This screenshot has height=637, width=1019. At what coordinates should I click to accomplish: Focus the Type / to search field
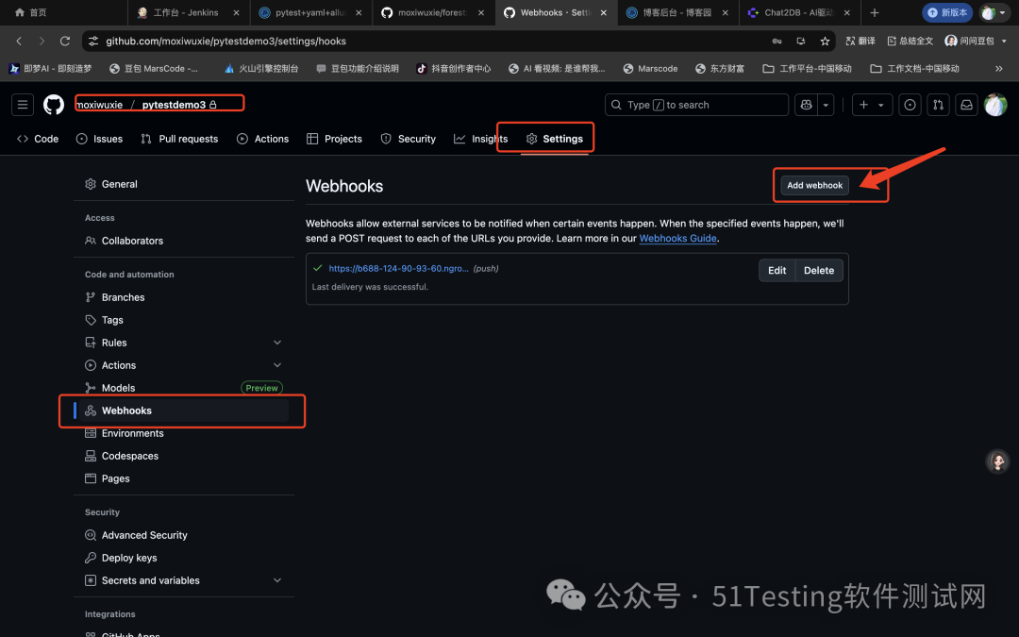click(696, 105)
